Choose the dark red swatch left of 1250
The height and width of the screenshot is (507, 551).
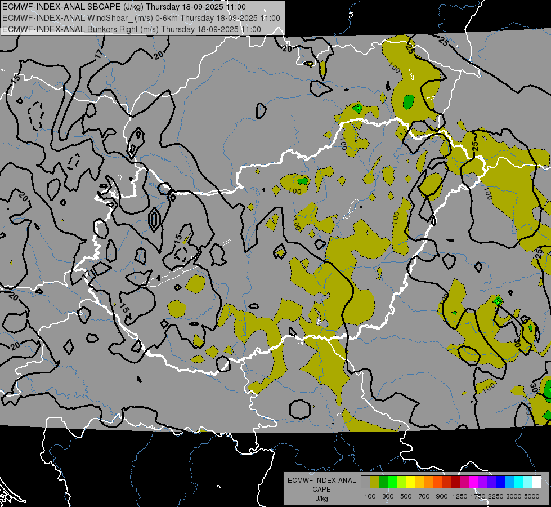[x=455, y=482]
